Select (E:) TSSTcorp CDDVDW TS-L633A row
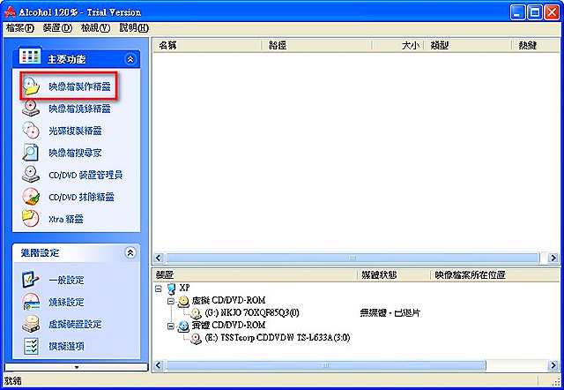Screen dimensions: 564x390 278,338
